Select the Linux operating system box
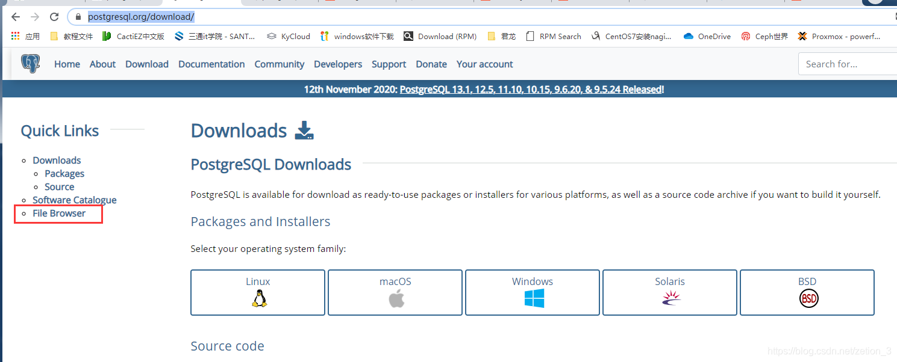The height and width of the screenshot is (362, 897). pos(258,292)
